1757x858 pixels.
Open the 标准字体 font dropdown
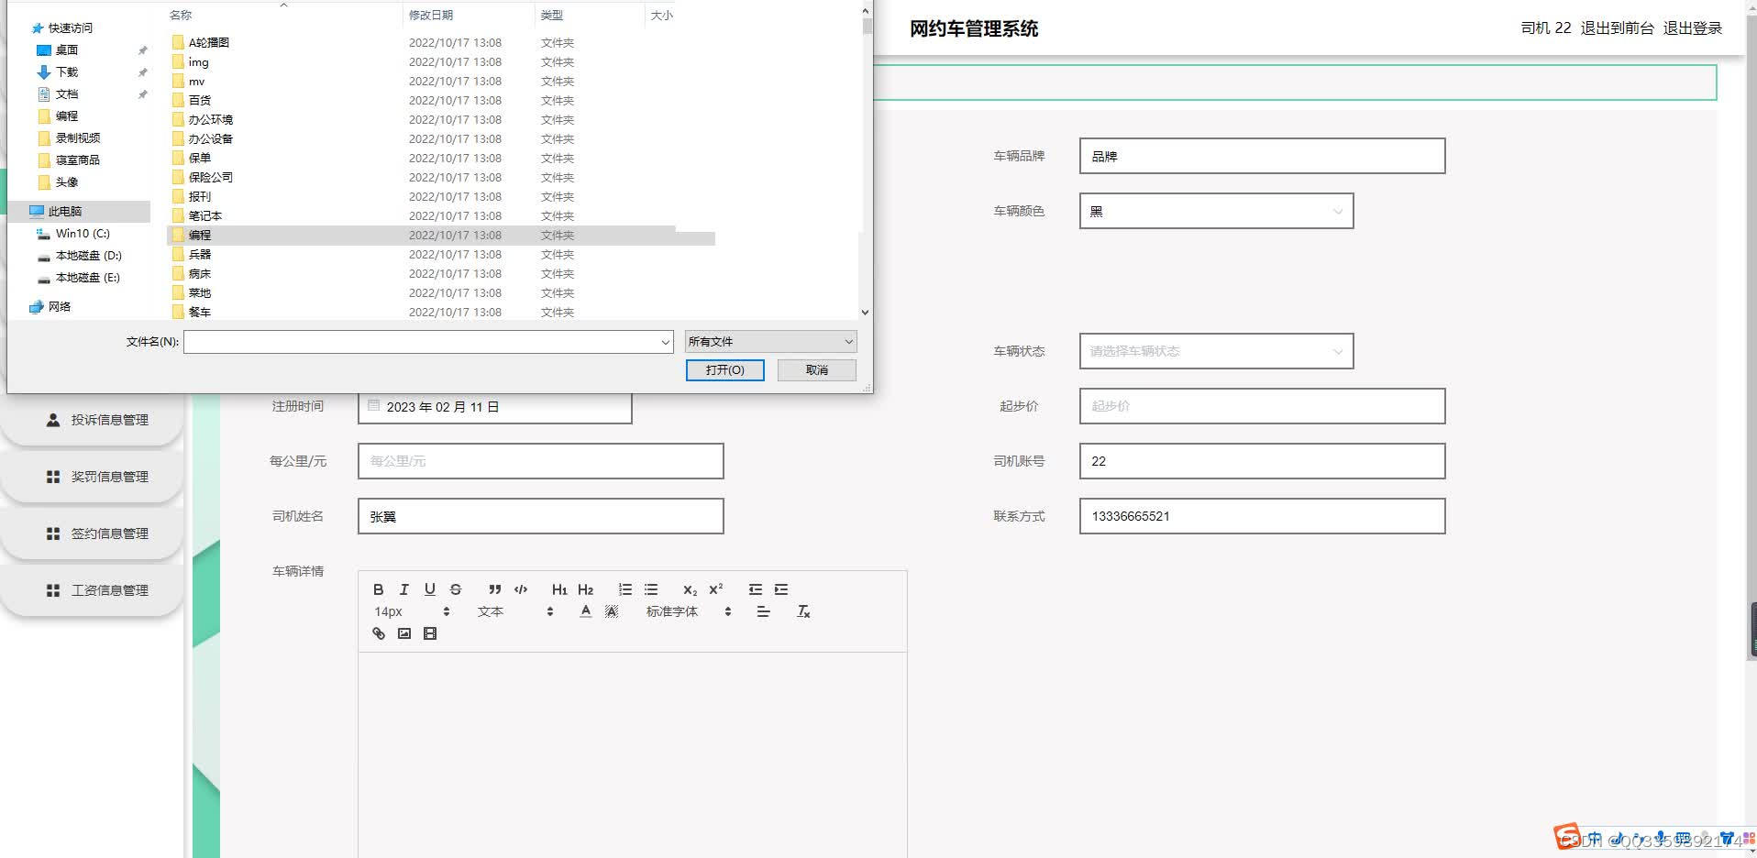pyautogui.click(x=689, y=611)
